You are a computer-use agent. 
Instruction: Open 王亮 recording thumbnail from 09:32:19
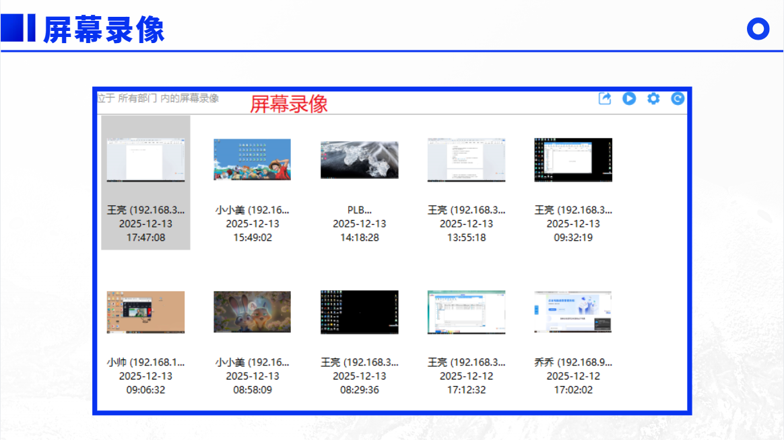pyautogui.click(x=573, y=160)
